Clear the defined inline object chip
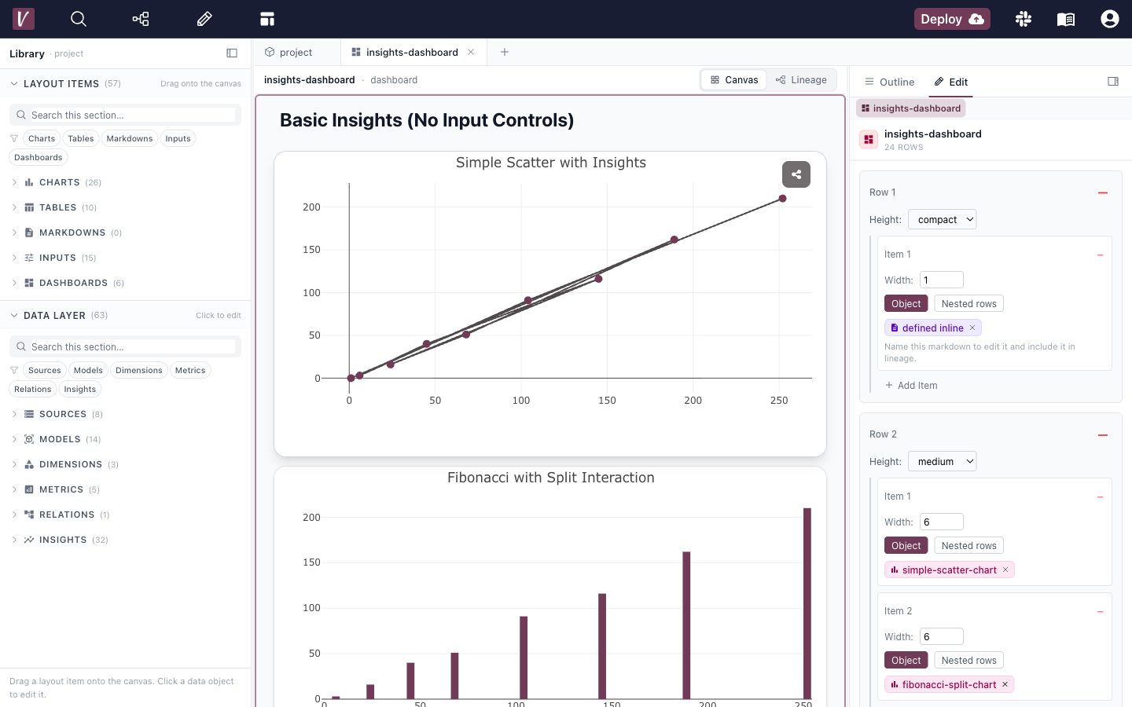 pos(972,328)
